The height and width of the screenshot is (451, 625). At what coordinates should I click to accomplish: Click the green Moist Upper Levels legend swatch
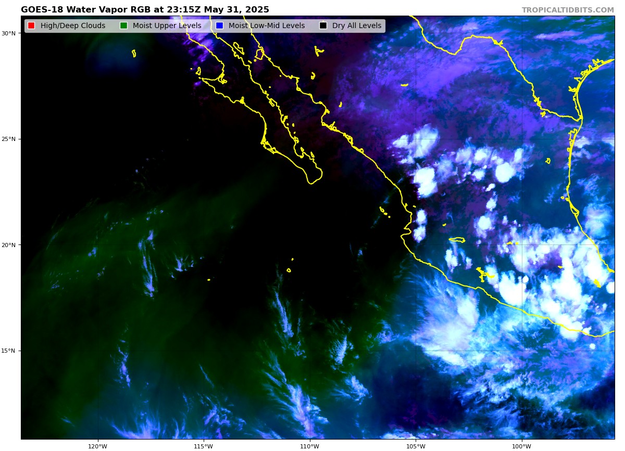click(123, 25)
